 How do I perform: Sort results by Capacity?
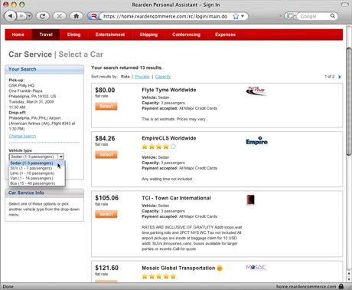[163, 77]
